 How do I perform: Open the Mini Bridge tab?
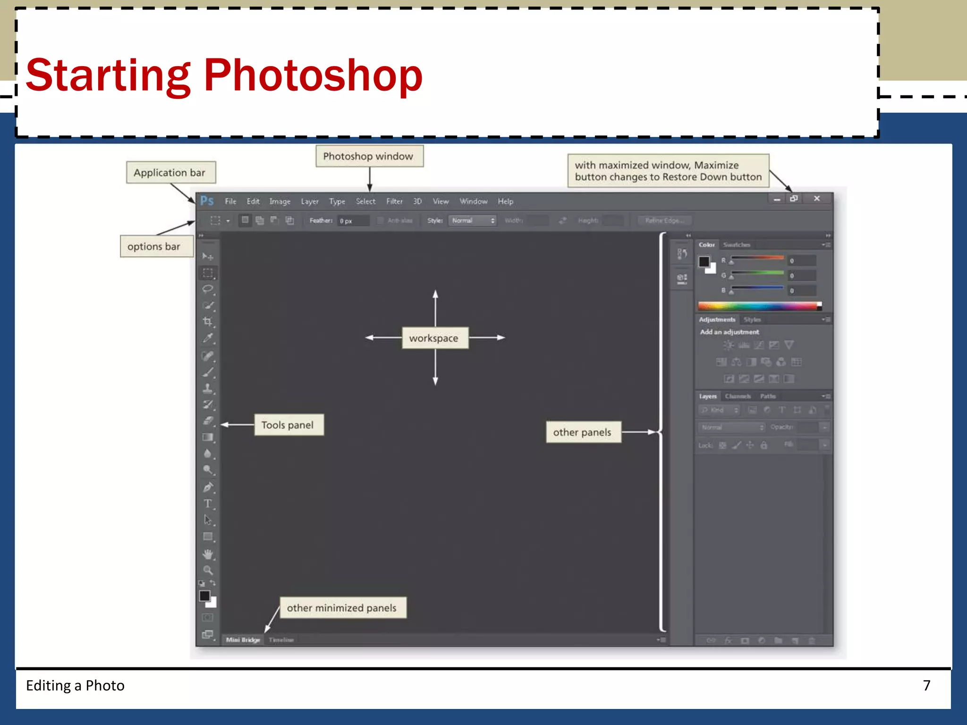tap(243, 640)
